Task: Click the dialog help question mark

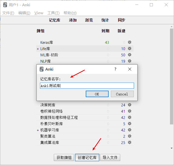Action: tap(115, 69)
